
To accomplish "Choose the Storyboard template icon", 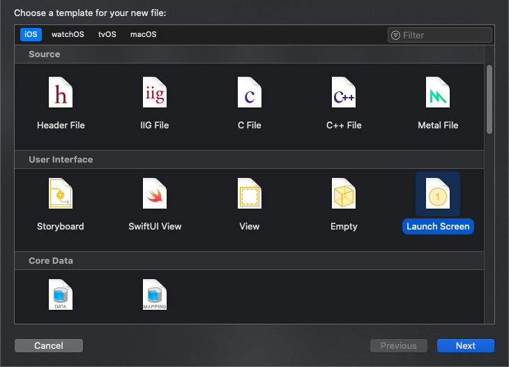I will [61, 194].
